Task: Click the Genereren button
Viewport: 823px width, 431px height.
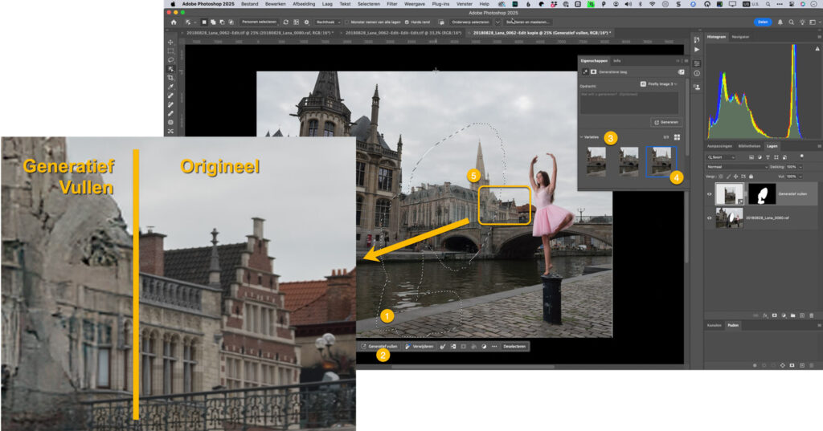Action: coord(666,122)
